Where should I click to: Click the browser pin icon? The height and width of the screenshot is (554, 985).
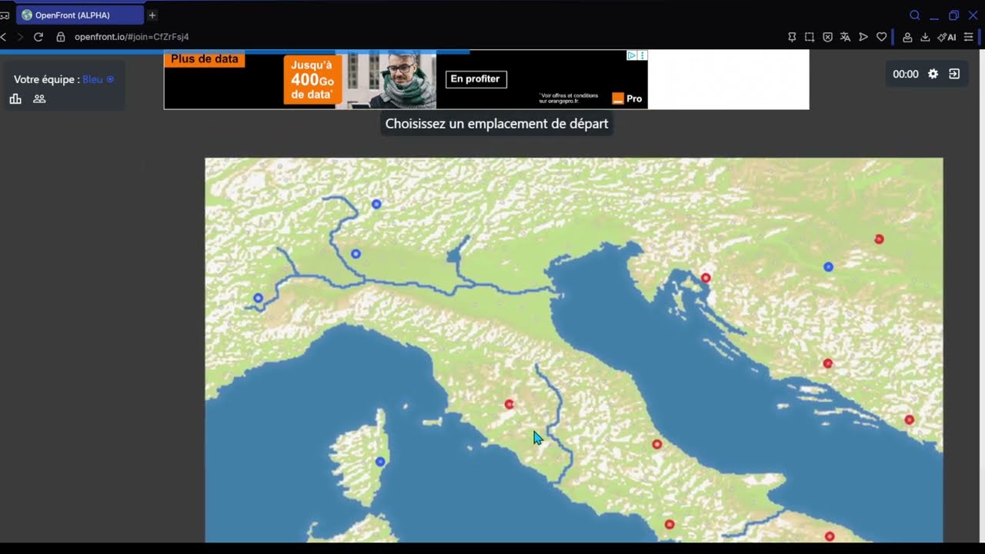pyautogui.click(x=792, y=37)
